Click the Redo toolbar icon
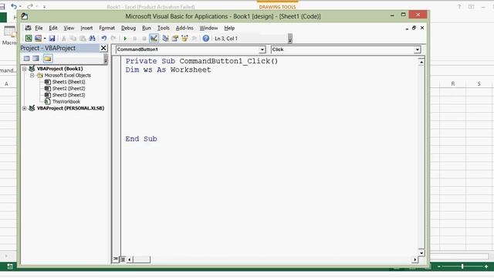Image resolution: width=494 pixels, height=278 pixels. tap(113, 38)
